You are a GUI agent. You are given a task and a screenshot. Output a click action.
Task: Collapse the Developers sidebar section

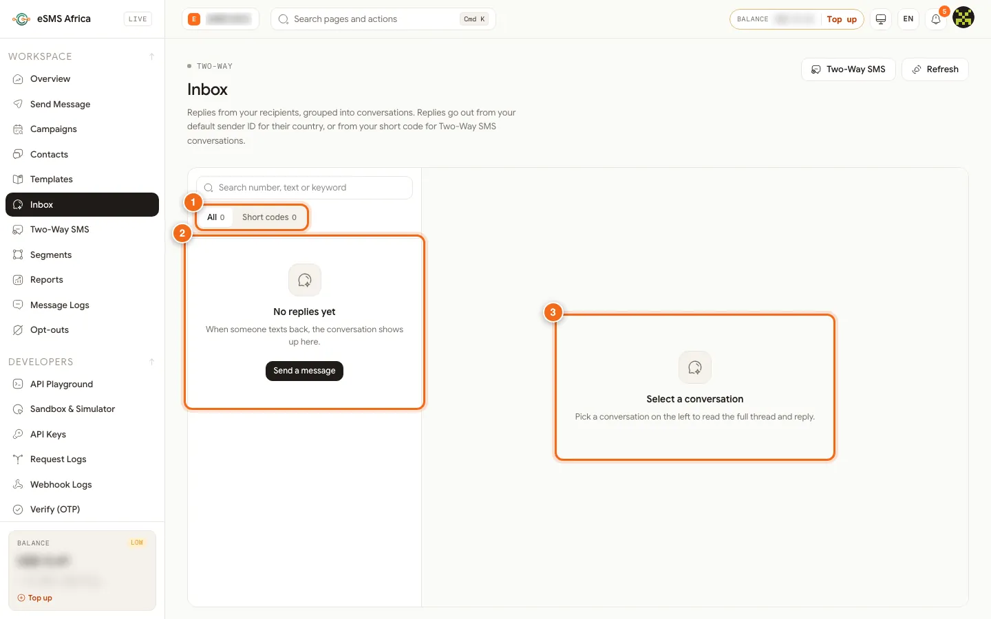(x=151, y=362)
